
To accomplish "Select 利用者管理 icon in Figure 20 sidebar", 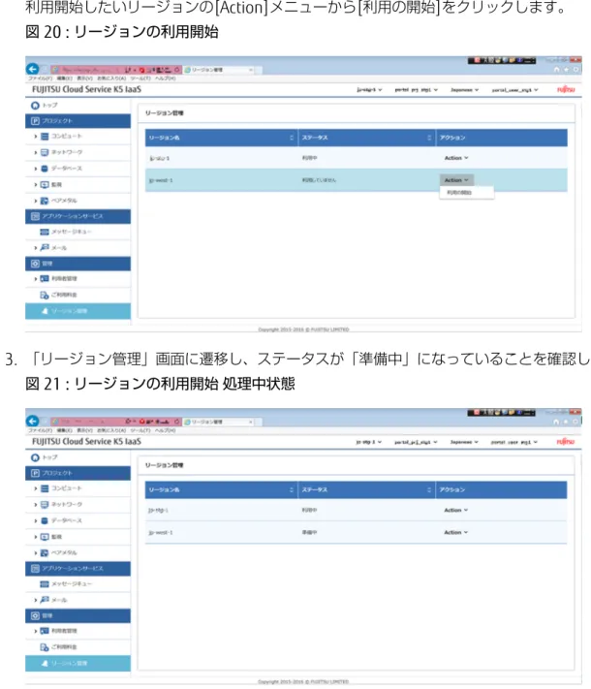I will point(45,278).
